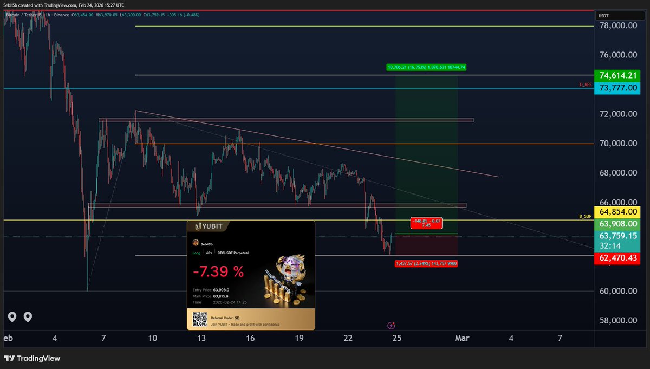Open the USDT currency selector on the price scale
This screenshot has height=369, width=650.
[621, 16]
